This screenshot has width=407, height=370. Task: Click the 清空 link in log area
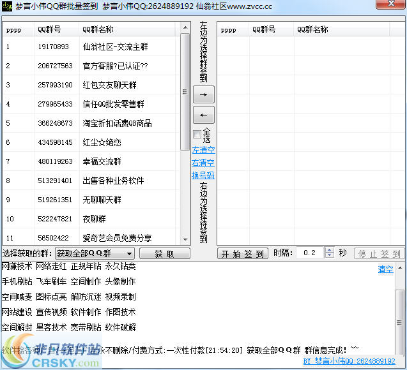pyautogui.click(x=385, y=269)
